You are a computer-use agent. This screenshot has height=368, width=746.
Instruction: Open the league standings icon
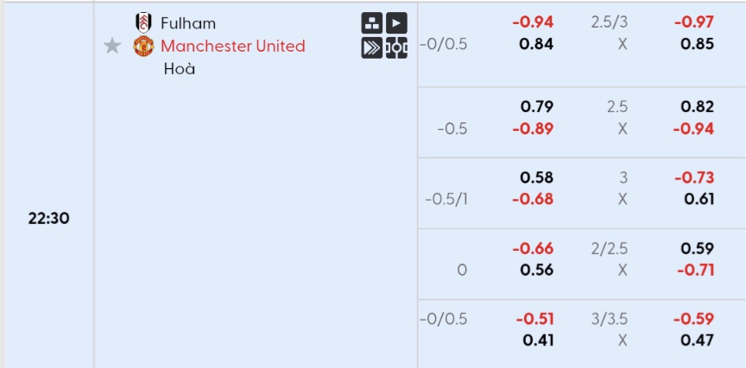pyautogui.click(x=371, y=22)
